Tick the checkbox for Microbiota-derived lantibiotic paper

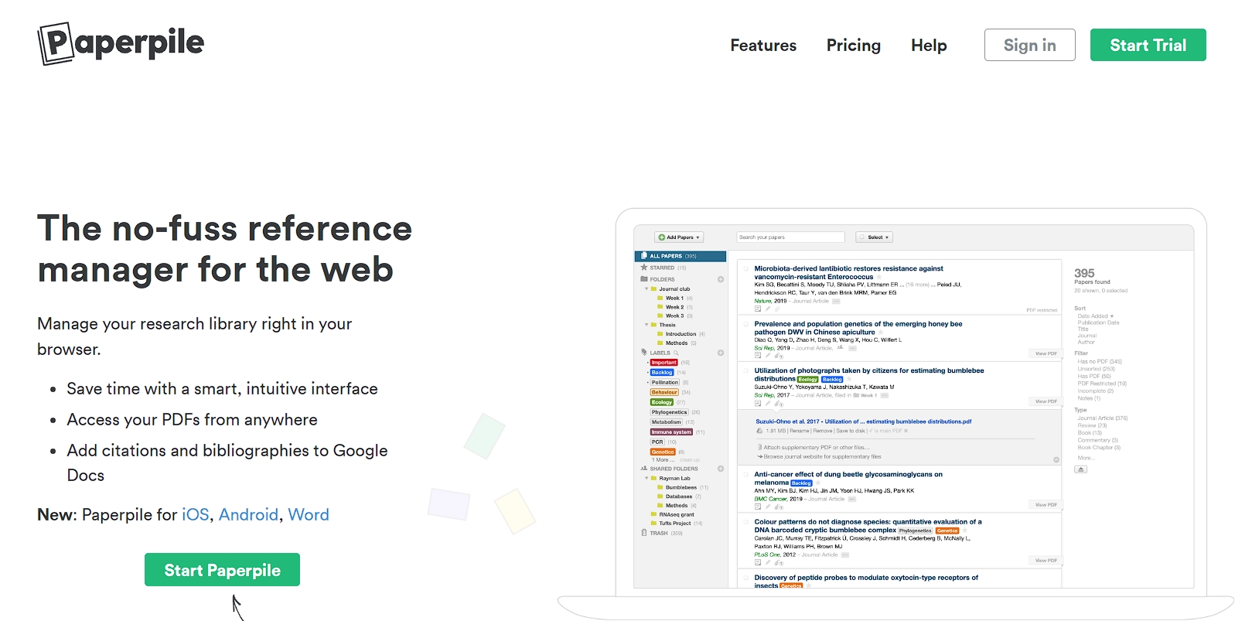[746, 269]
